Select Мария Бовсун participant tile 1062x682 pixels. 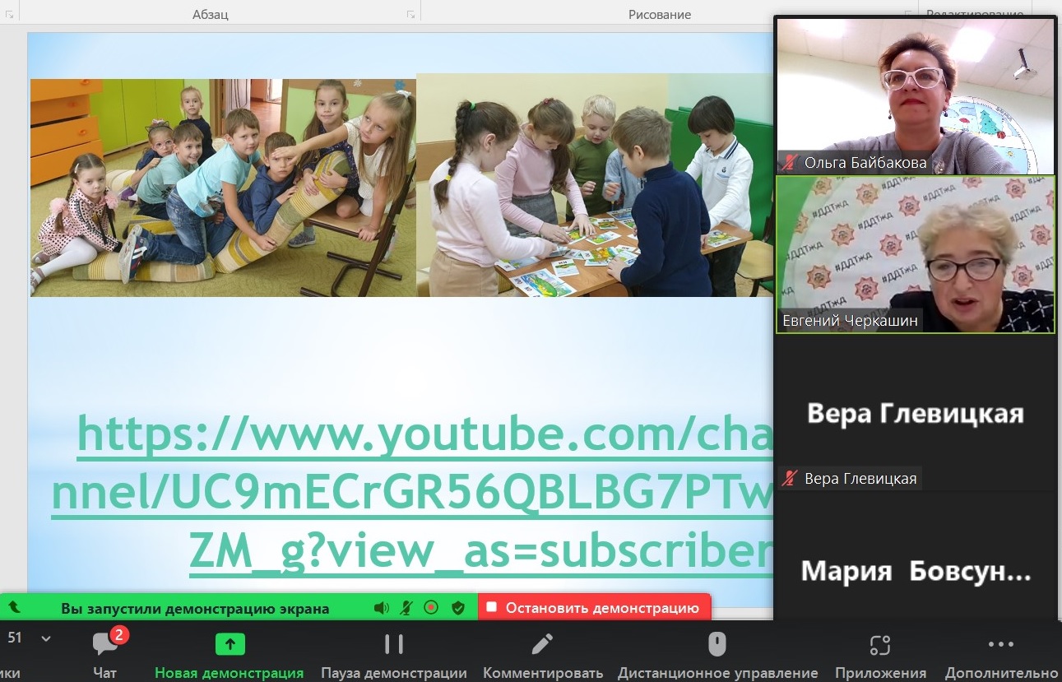[916, 556]
